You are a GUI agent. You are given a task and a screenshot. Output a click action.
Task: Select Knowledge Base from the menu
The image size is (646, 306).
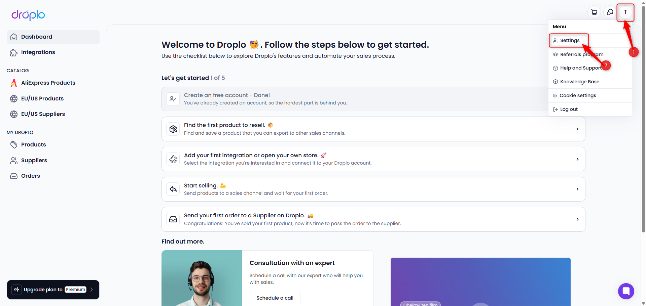point(590,82)
